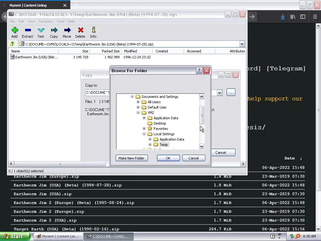This screenshot has width=321, height=241.
Task: Click the Earthworm Jim file icon in the list
Action: tap(13, 57)
